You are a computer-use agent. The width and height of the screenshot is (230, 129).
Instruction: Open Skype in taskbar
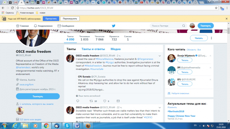67,126
